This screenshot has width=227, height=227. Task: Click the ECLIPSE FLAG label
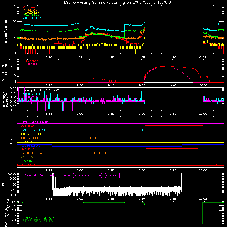(x=31, y=146)
